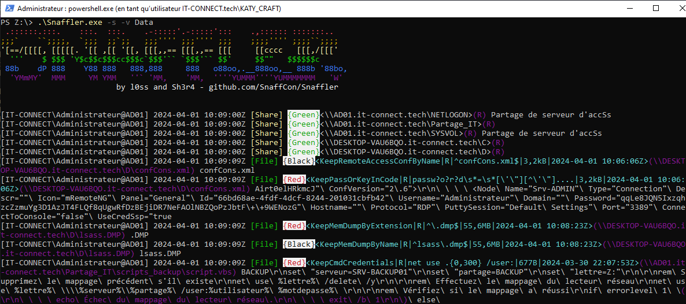Click the scrollbar down arrow

click(x=681, y=299)
